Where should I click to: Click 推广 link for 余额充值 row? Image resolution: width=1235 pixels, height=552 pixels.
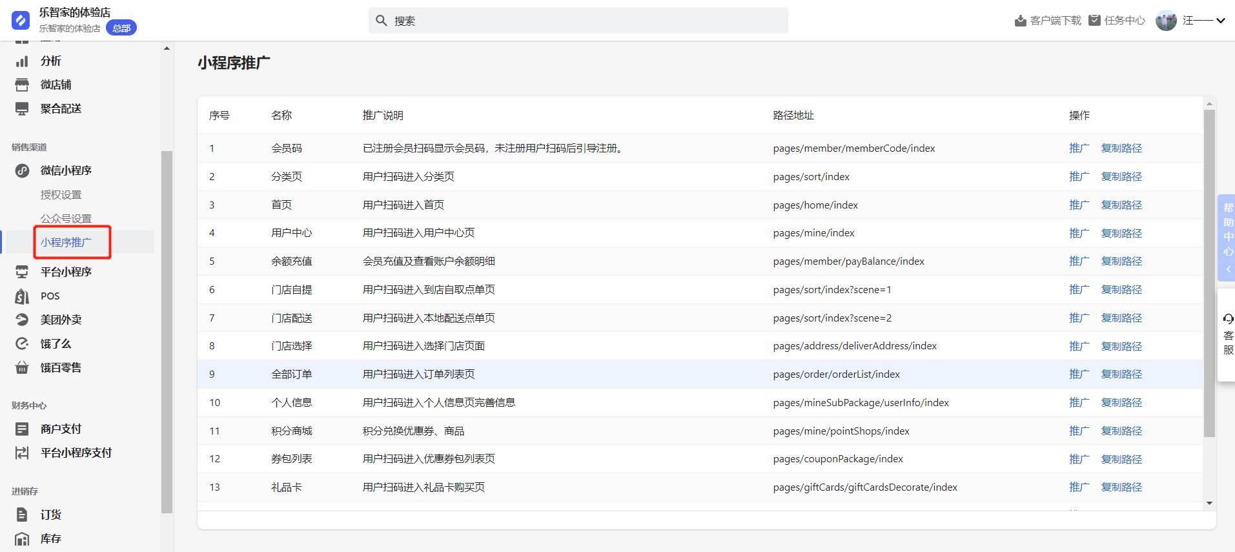[1079, 261]
